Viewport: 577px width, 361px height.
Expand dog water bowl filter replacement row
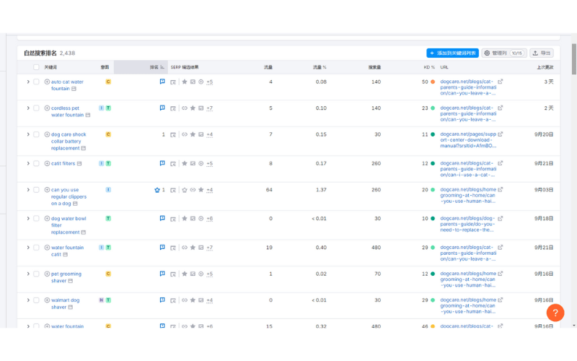click(28, 219)
